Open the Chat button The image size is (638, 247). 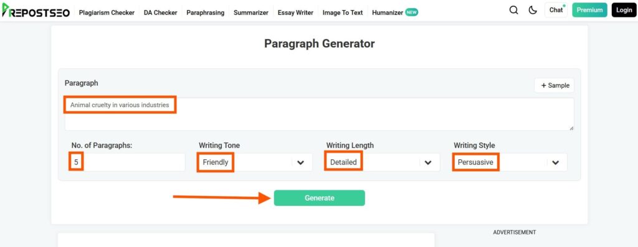click(x=556, y=10)
